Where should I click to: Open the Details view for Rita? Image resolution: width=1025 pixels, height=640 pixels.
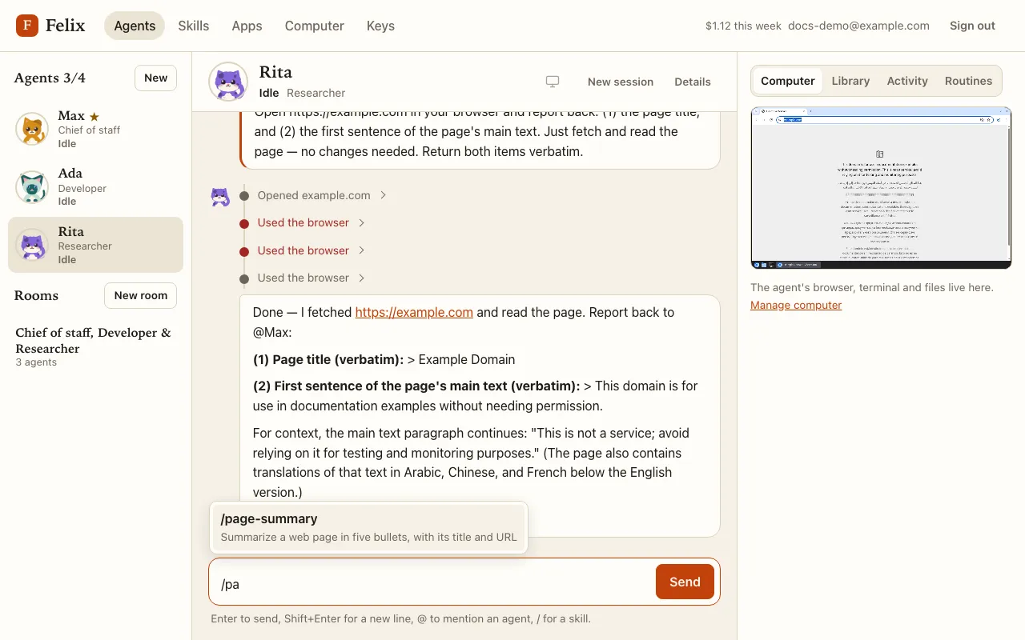pos(693,82)
